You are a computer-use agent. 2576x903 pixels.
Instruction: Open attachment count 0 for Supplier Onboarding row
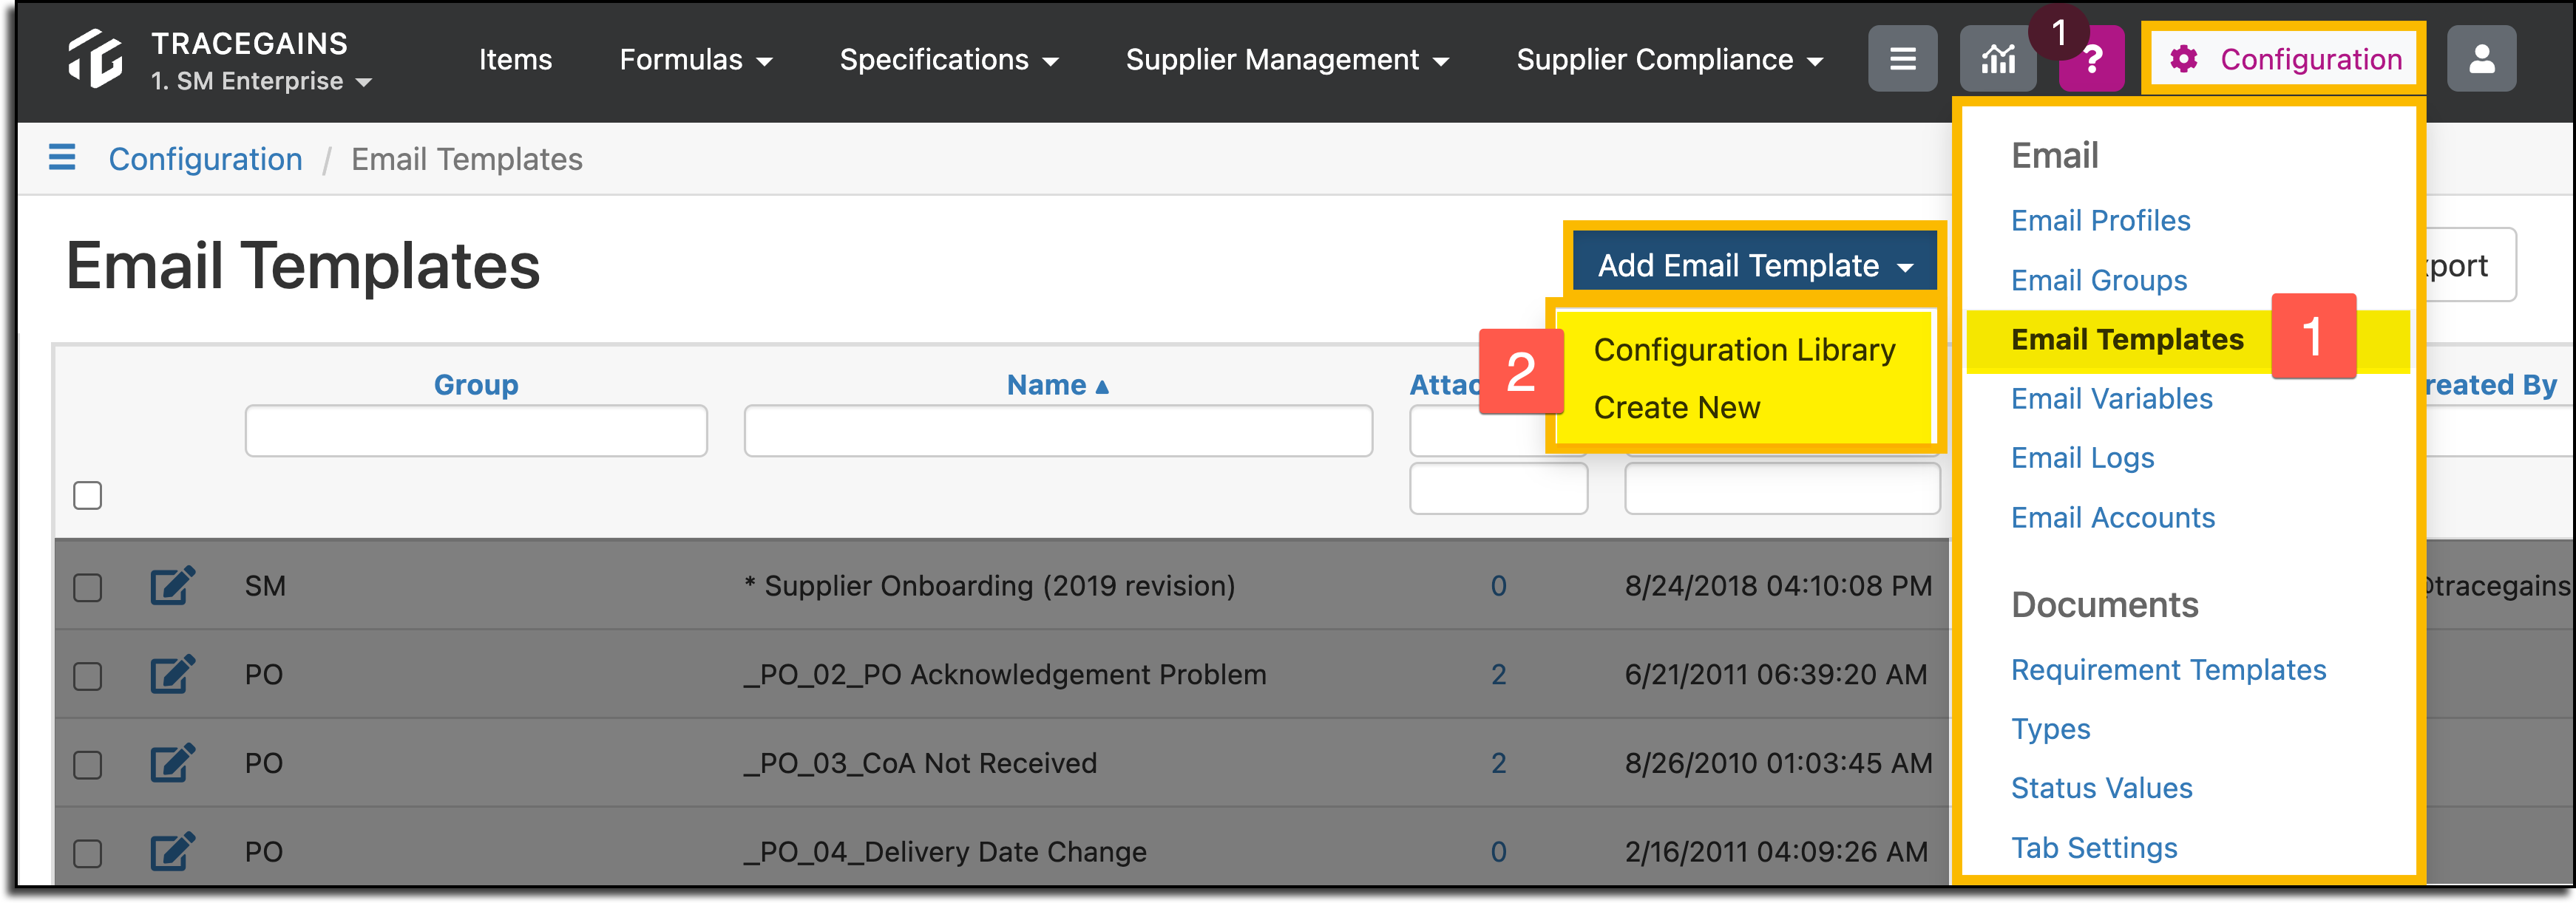coord(1498,585)
